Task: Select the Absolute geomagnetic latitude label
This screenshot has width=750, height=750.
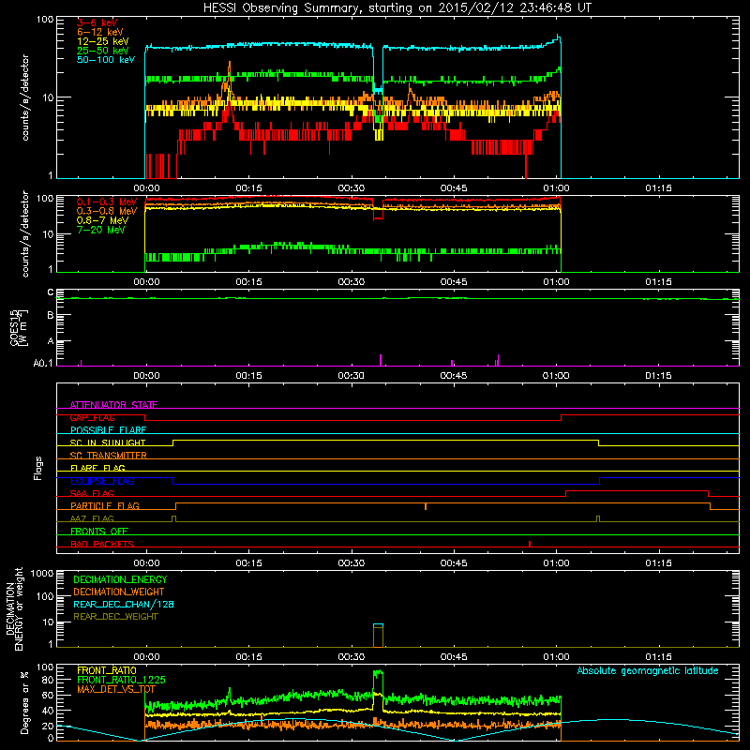Action: pyautogui.click(x=648, y=670)
